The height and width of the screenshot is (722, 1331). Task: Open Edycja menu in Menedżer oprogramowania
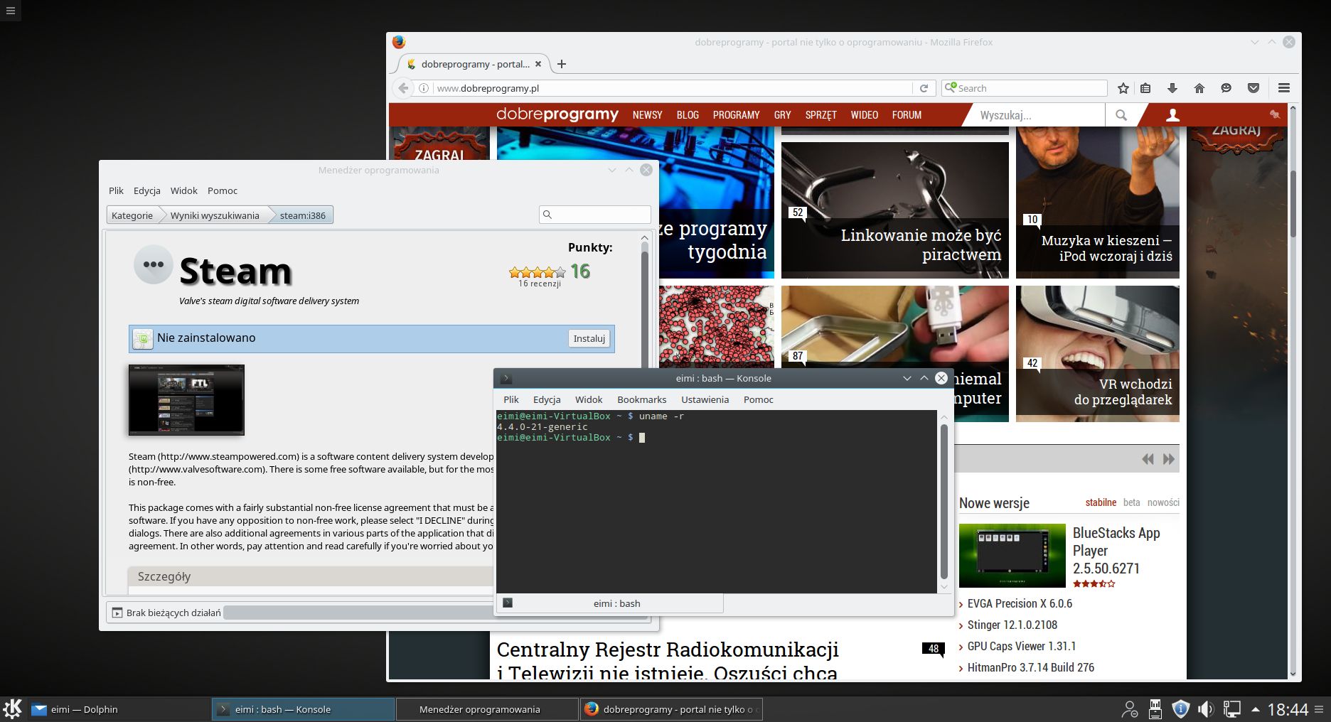tap(147, 190)
